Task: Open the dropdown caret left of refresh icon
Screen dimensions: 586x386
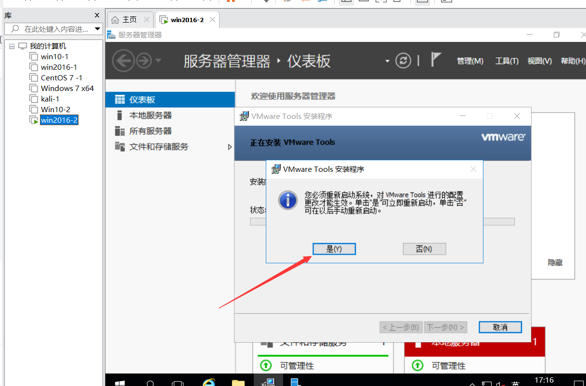Action: click(x=387, y=61)
